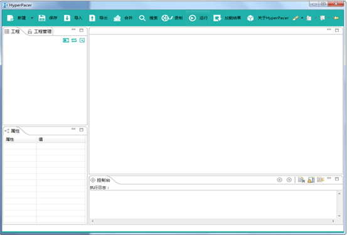The width and height of the screenshot is (347, 235).
Task: Clear console with the document-X icon
Action: click(x=301, y=180)
